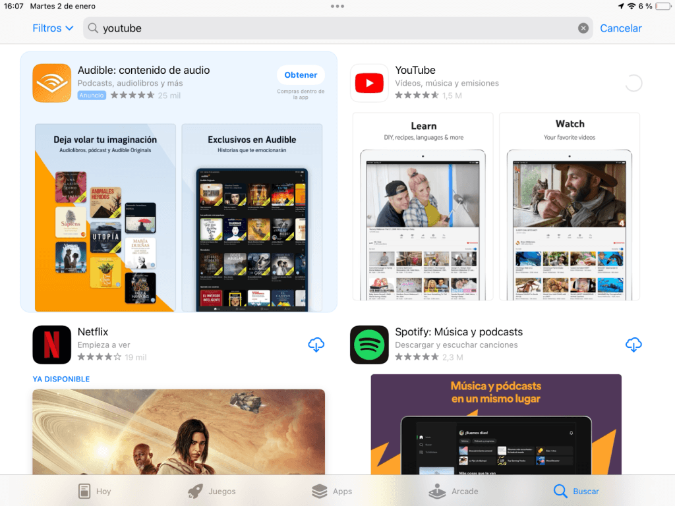The image size is (675, 506).
Task: Switch to the Hoy tab
Action: click(94, 491)
